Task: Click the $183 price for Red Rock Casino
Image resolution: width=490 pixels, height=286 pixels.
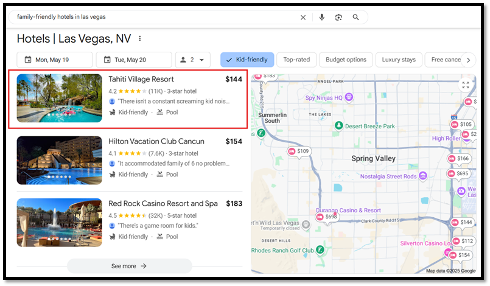Action: [x=234, y=203]
